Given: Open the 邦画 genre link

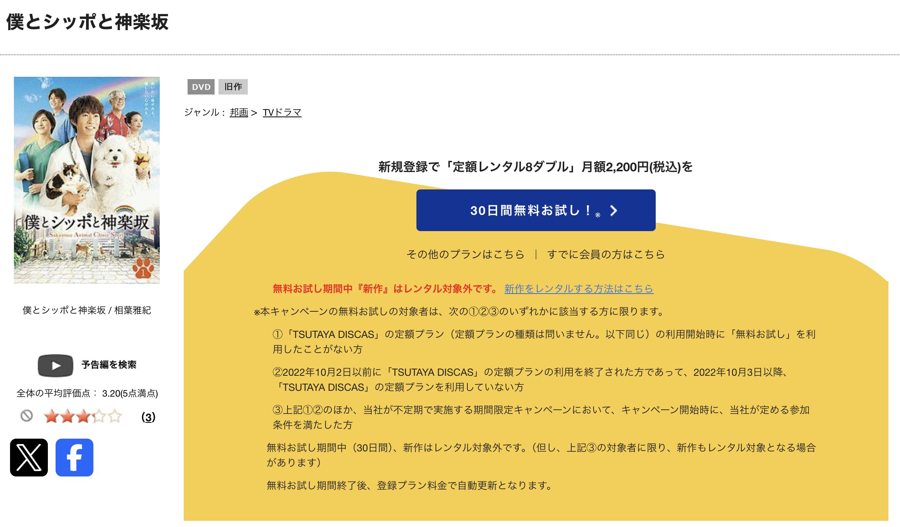Looking at the screenshot, I should coord(239,112).
